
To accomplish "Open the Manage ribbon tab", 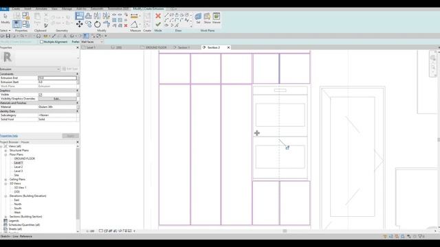I will point(67,9).
